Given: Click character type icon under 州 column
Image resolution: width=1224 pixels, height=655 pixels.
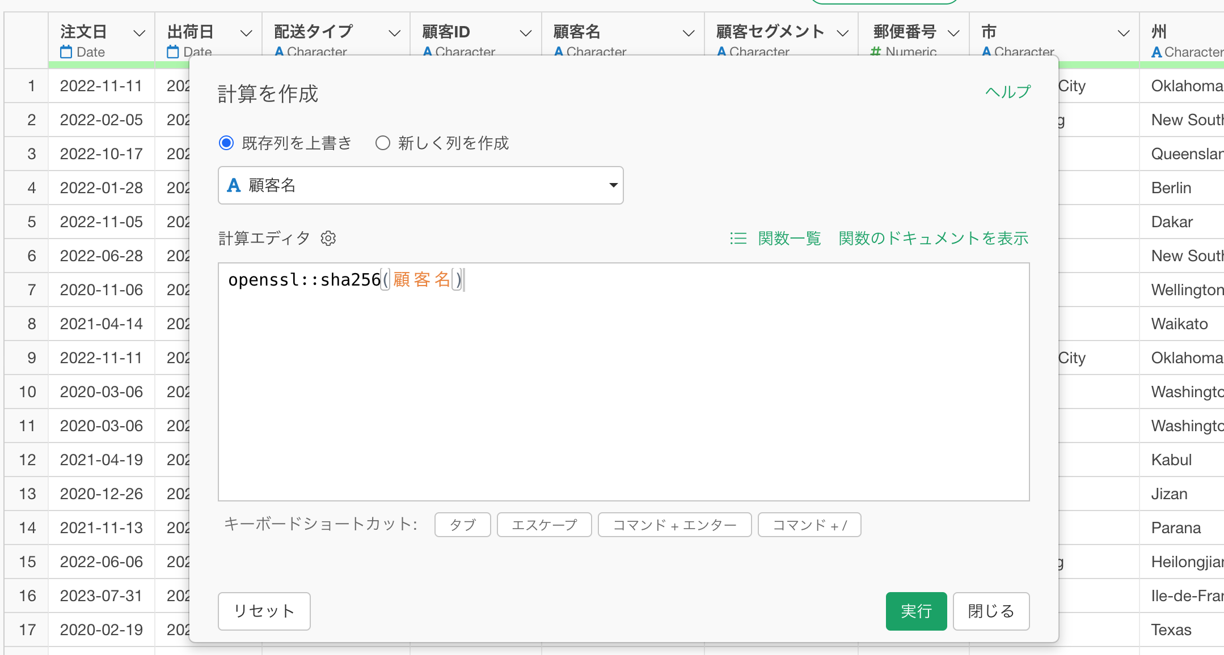Looking at the screenshot, I should [1157, 52].
